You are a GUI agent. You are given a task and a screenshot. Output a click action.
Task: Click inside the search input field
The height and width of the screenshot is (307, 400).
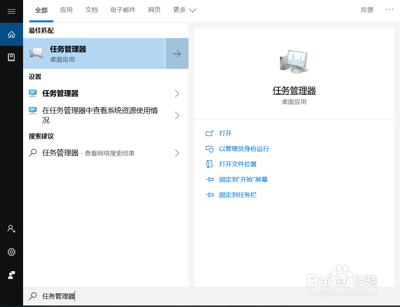pyautogui.click(x=96, y=296)
